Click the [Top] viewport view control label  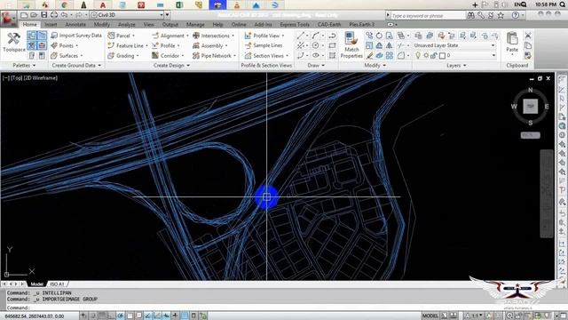coord(17,77)
